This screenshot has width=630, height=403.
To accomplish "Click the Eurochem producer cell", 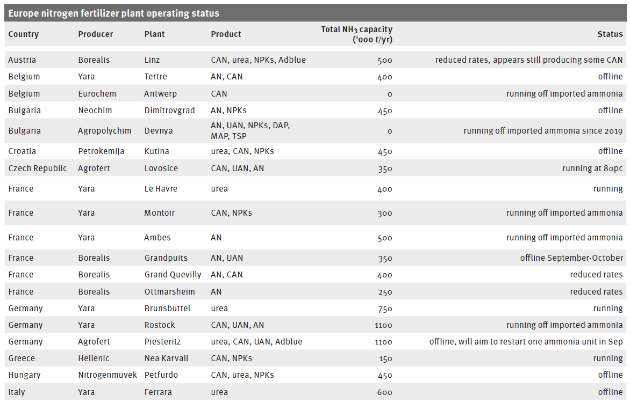I will [97, 94].
